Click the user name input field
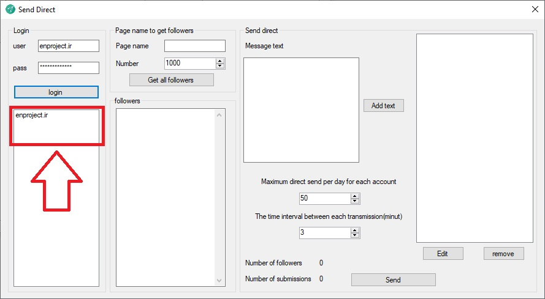Viewport: 545px width, 299px height. point(68,46)
